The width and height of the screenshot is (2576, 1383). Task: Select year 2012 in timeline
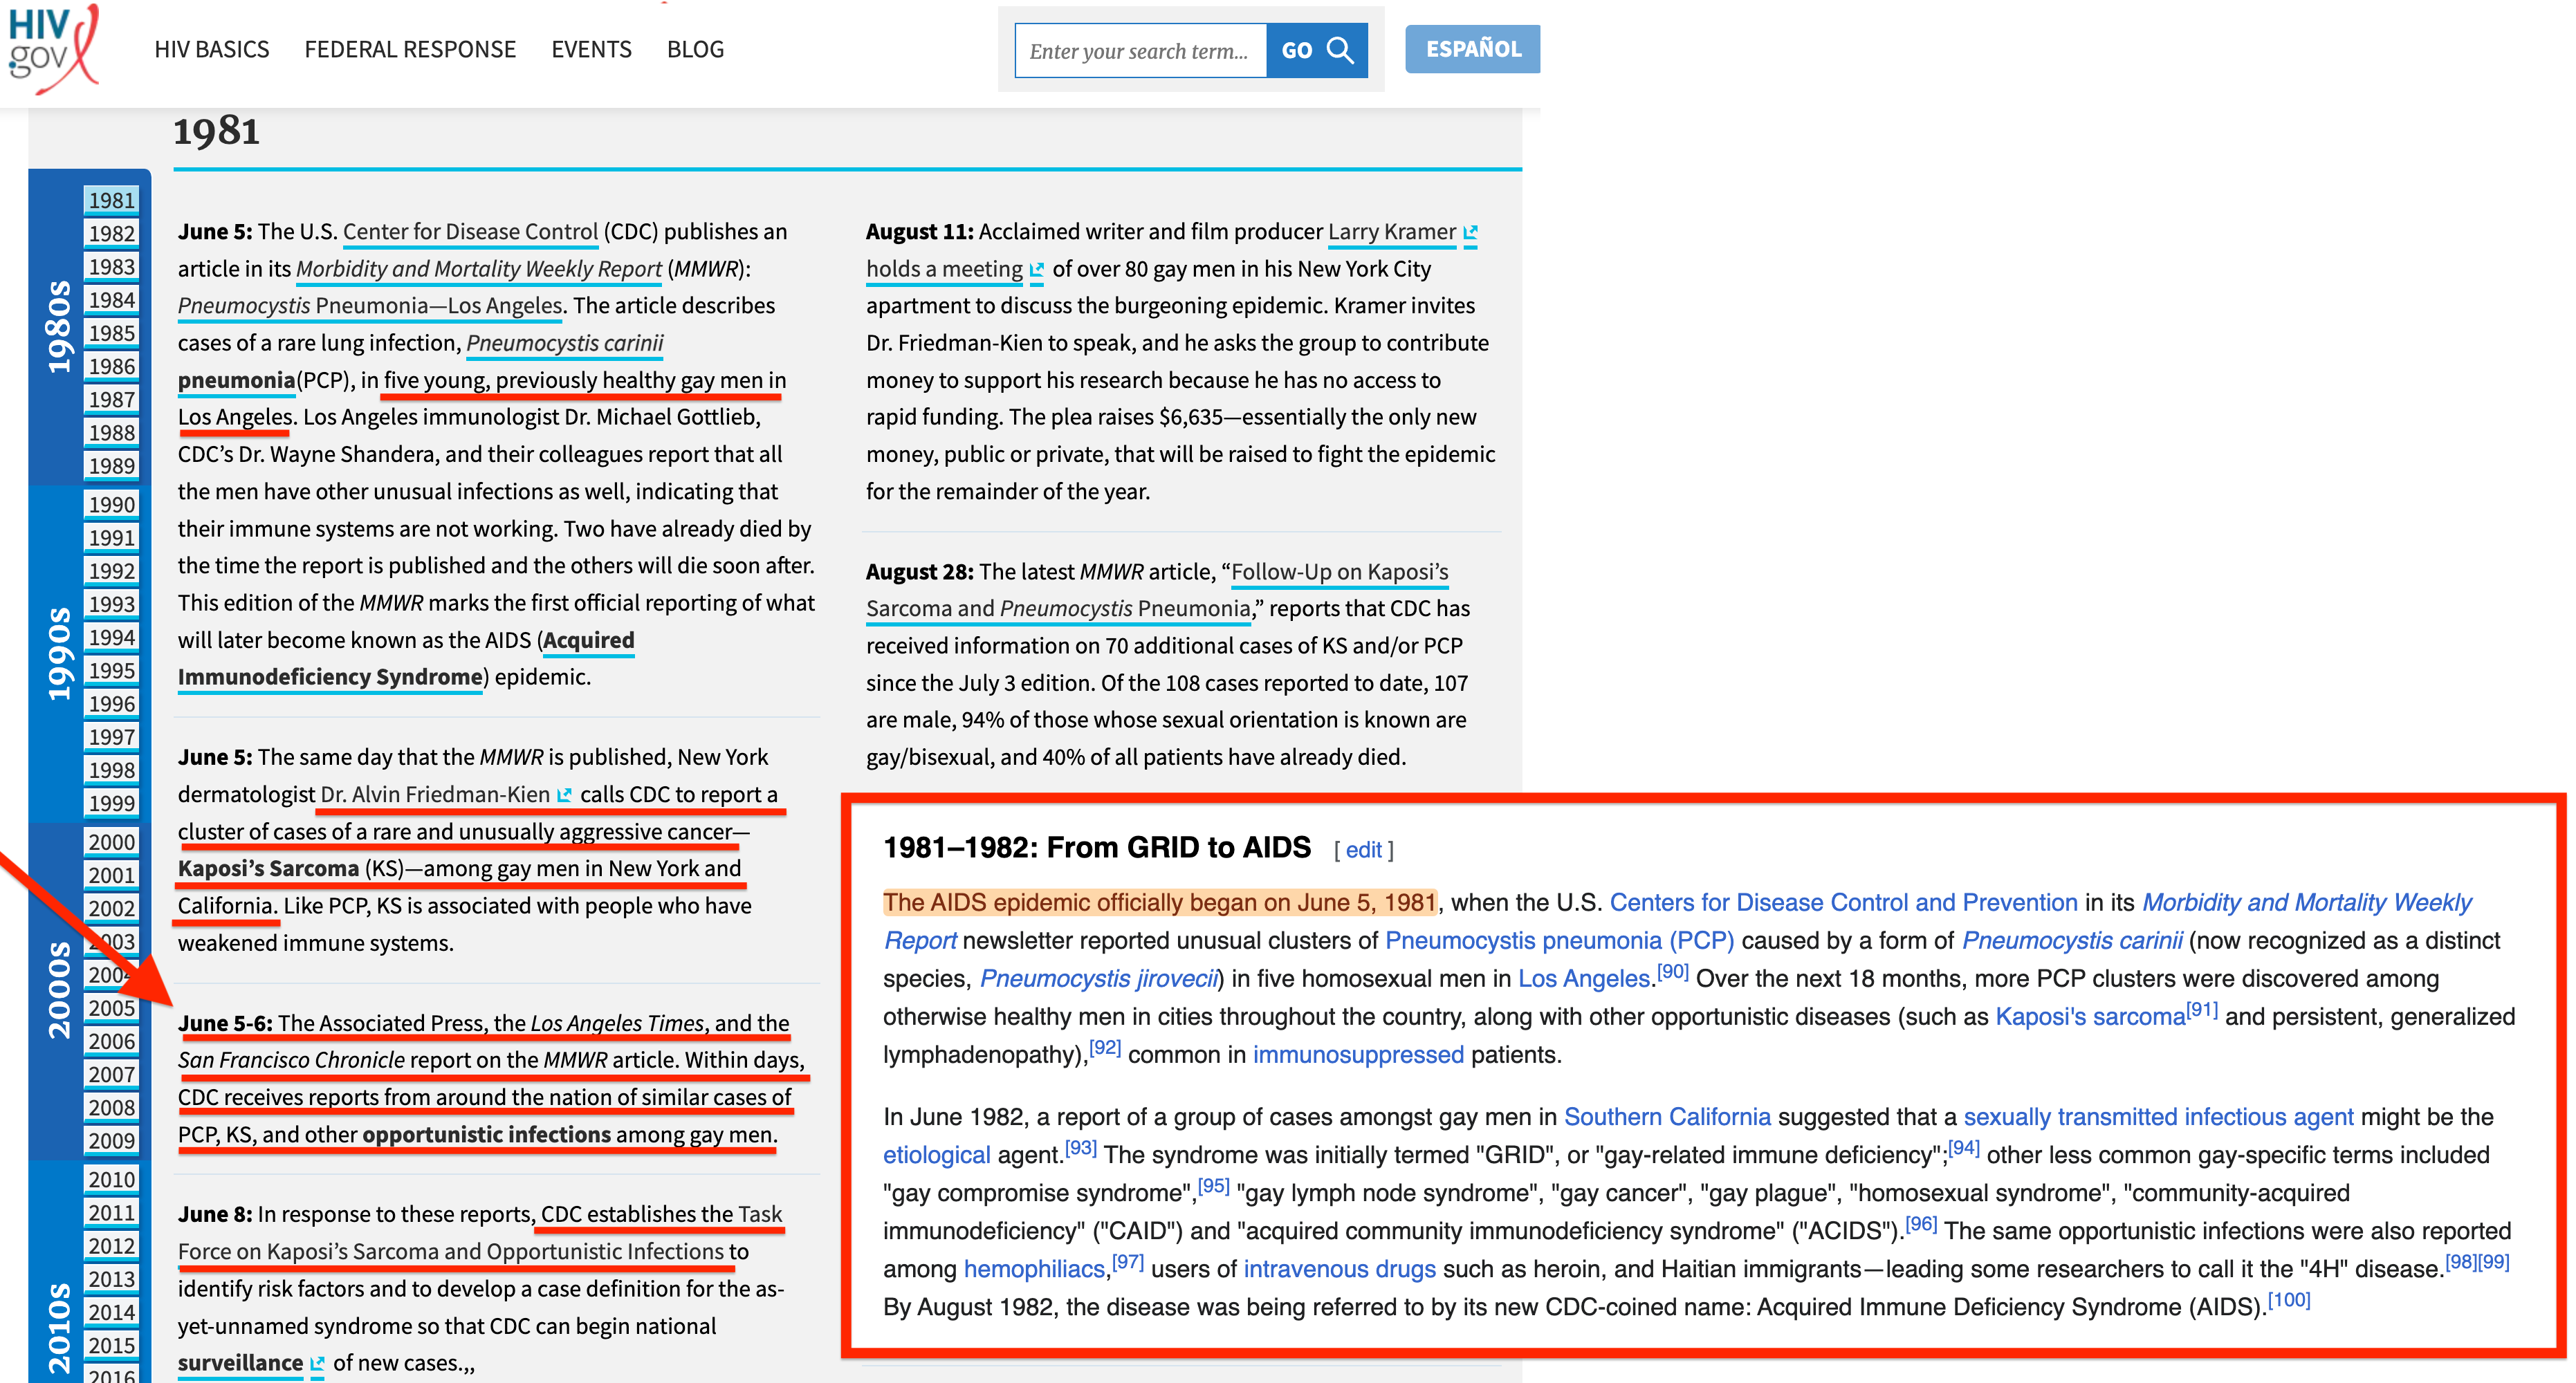point(111,1246)
